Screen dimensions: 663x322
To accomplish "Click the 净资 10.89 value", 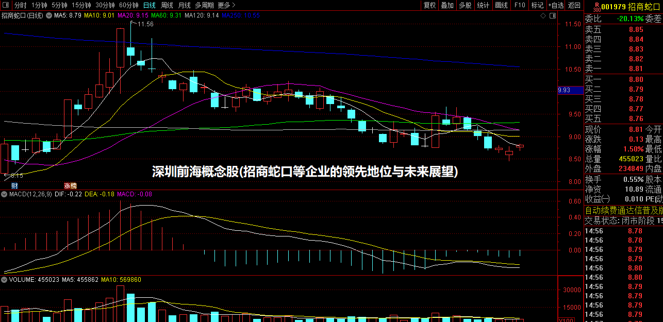I will click(x=634, y=189).
